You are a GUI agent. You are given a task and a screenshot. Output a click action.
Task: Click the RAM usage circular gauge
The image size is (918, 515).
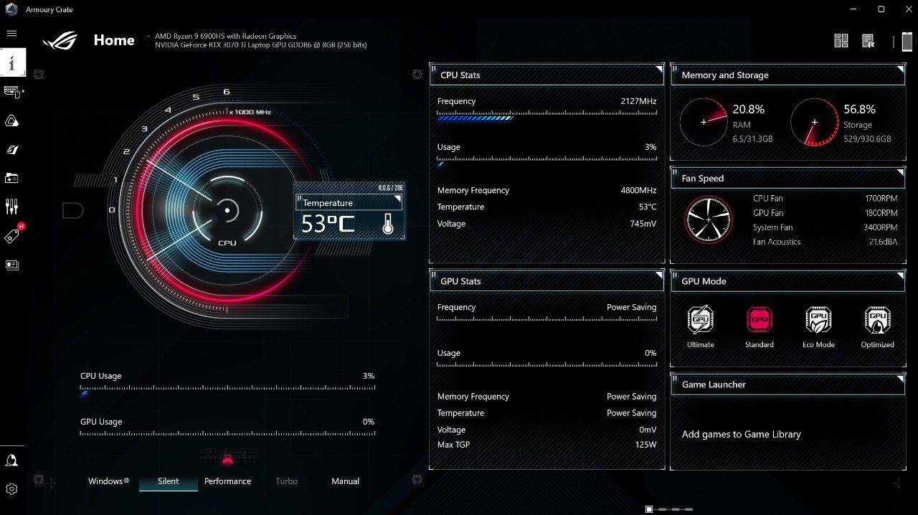704,122
